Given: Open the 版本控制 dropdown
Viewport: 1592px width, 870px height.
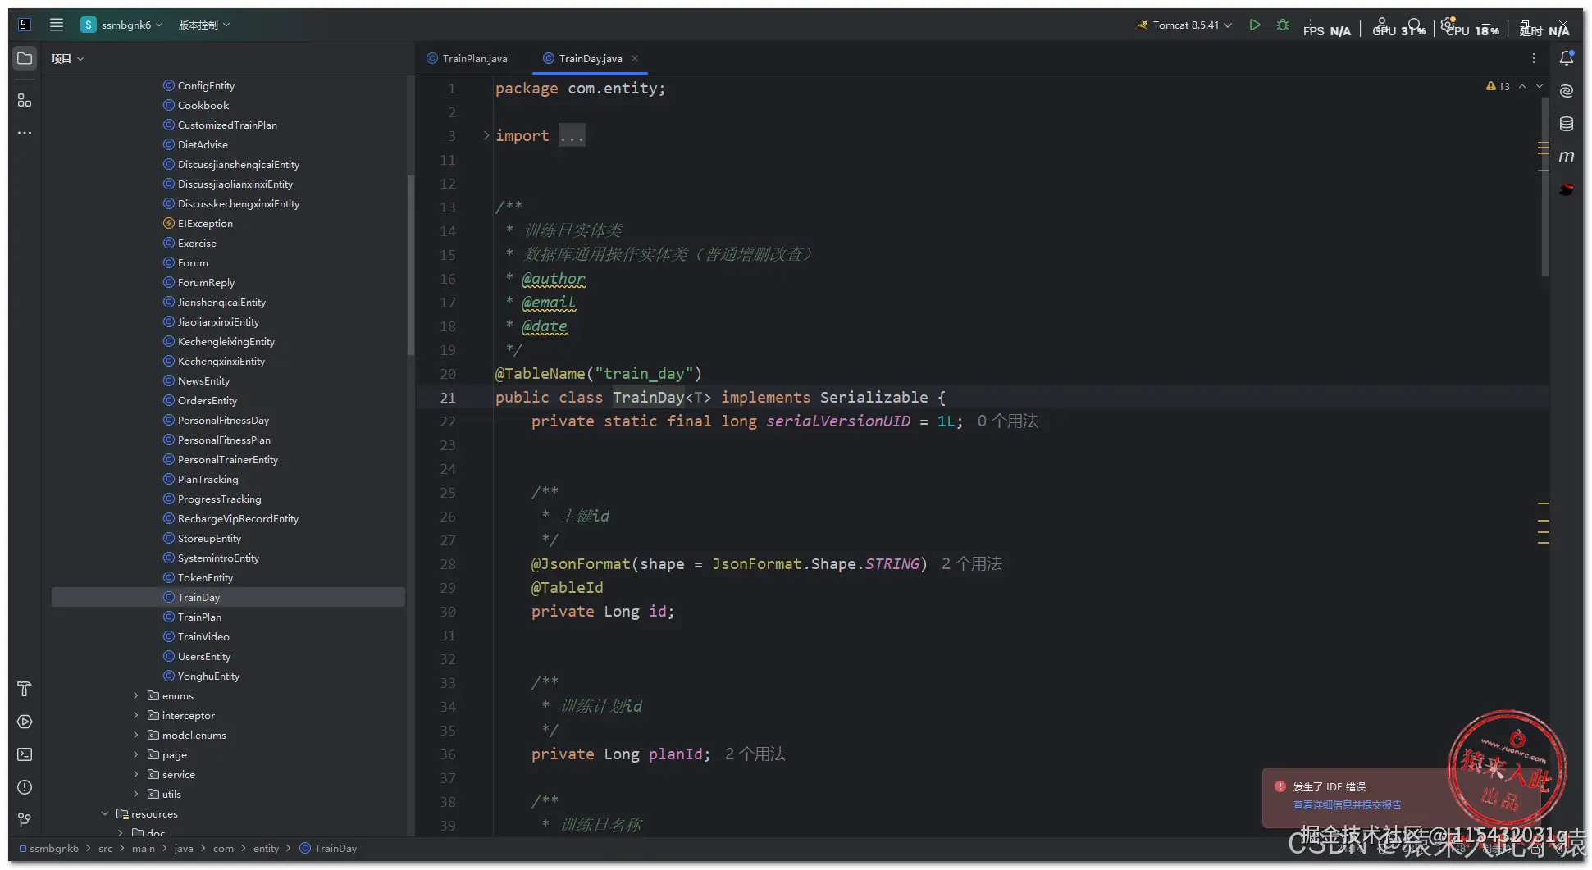Looking at the screenshot, I should [x=204, y=25].
